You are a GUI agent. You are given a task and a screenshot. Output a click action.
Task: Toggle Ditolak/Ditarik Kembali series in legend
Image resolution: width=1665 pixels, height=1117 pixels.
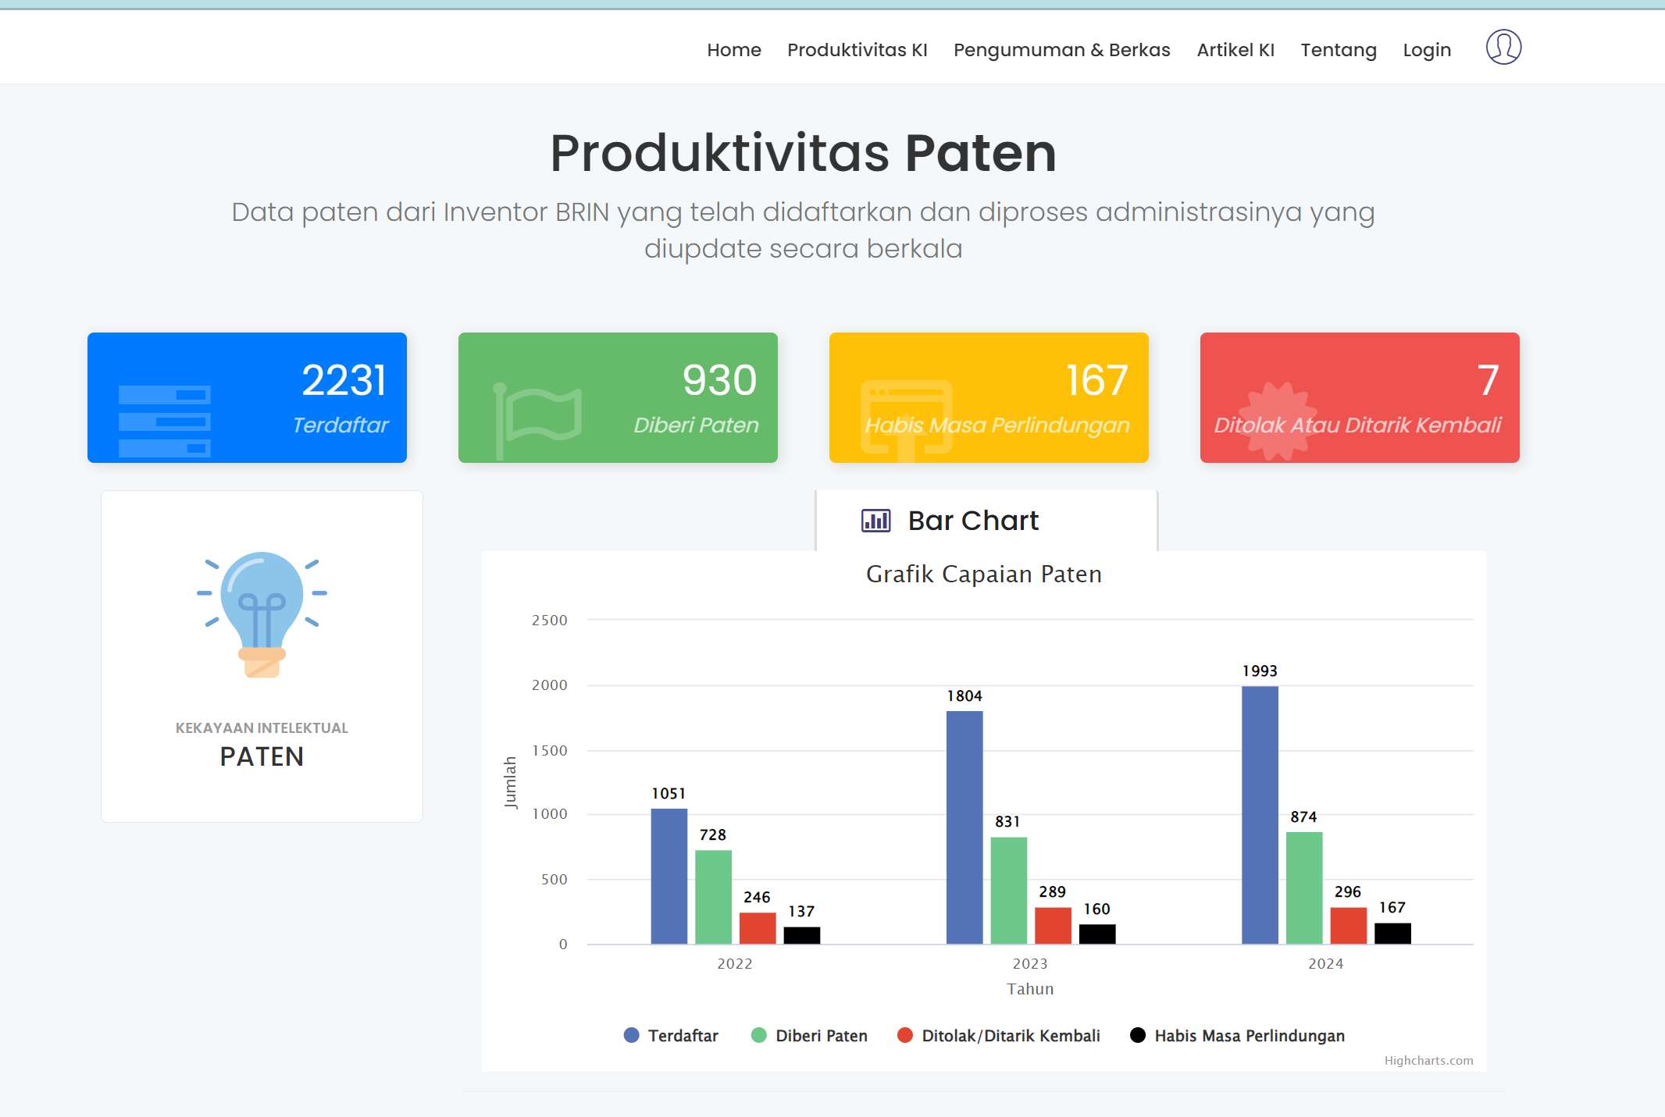tap(999, 1036)
